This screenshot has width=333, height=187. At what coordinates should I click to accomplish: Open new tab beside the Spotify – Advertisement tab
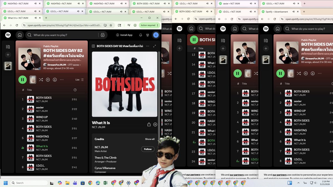[x=304, y=12]
